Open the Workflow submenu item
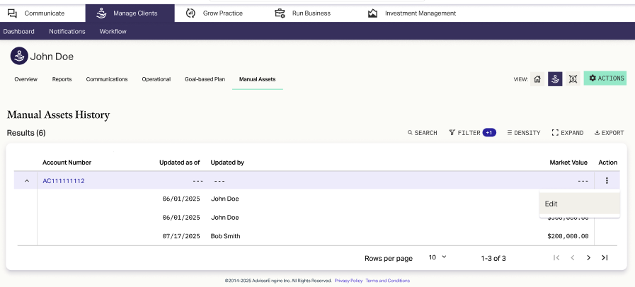This screenshot has height=287, width=635. [x=113, y=31]
